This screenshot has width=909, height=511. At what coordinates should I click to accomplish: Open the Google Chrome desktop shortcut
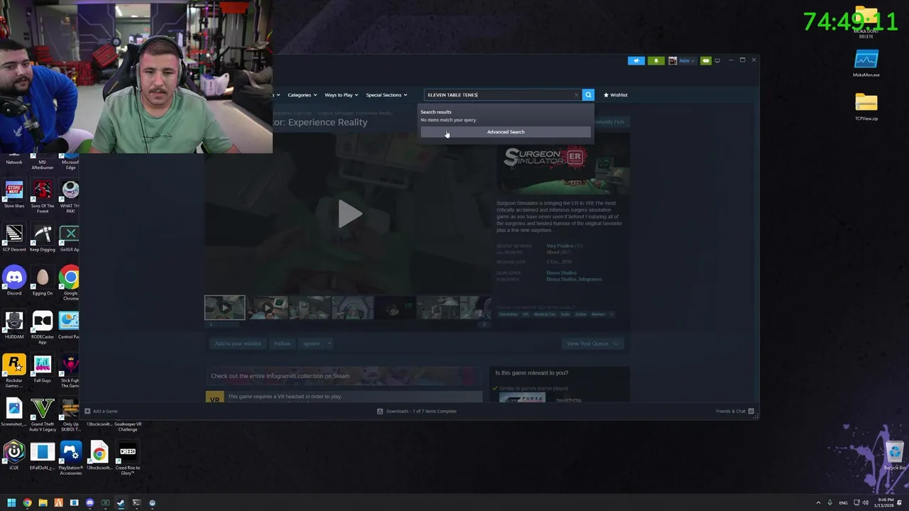[x=70, y=283]
